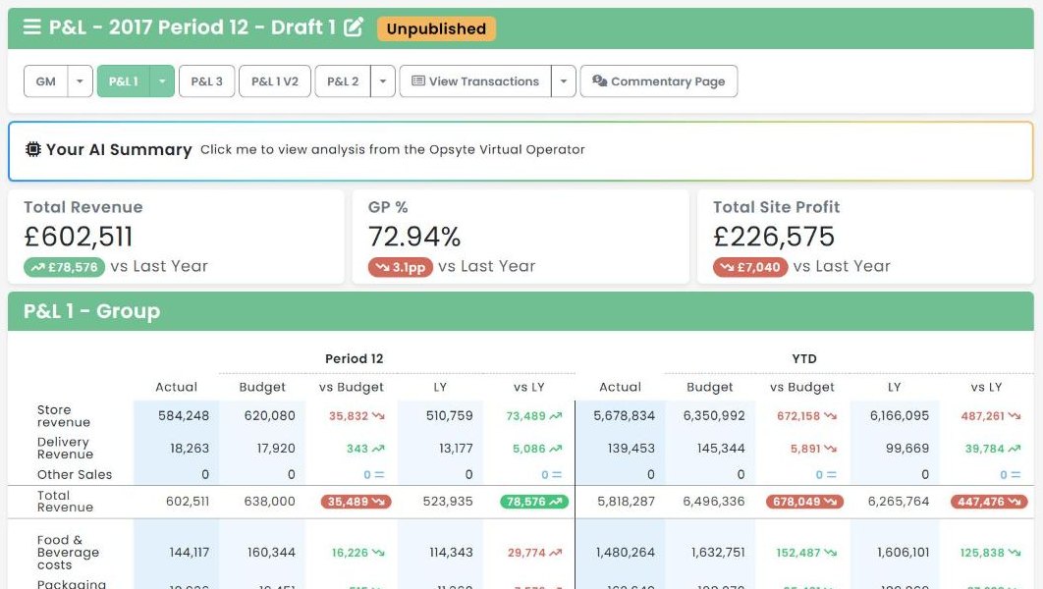Expand the GM dropdown arrow
This screenshot has height=589, width=1043.
click(x=80, y=81)
